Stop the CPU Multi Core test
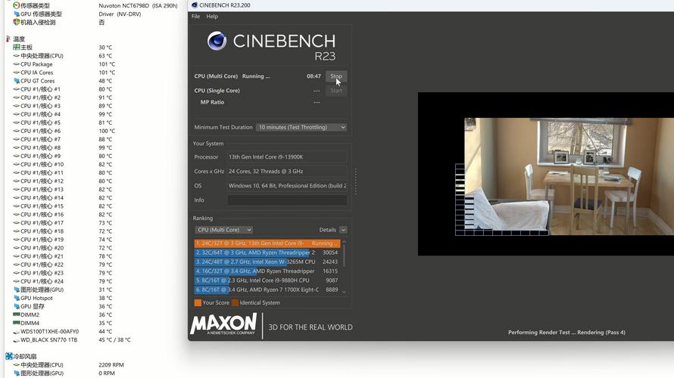Screen dimensions: 674x378 (x=335, y=76)
